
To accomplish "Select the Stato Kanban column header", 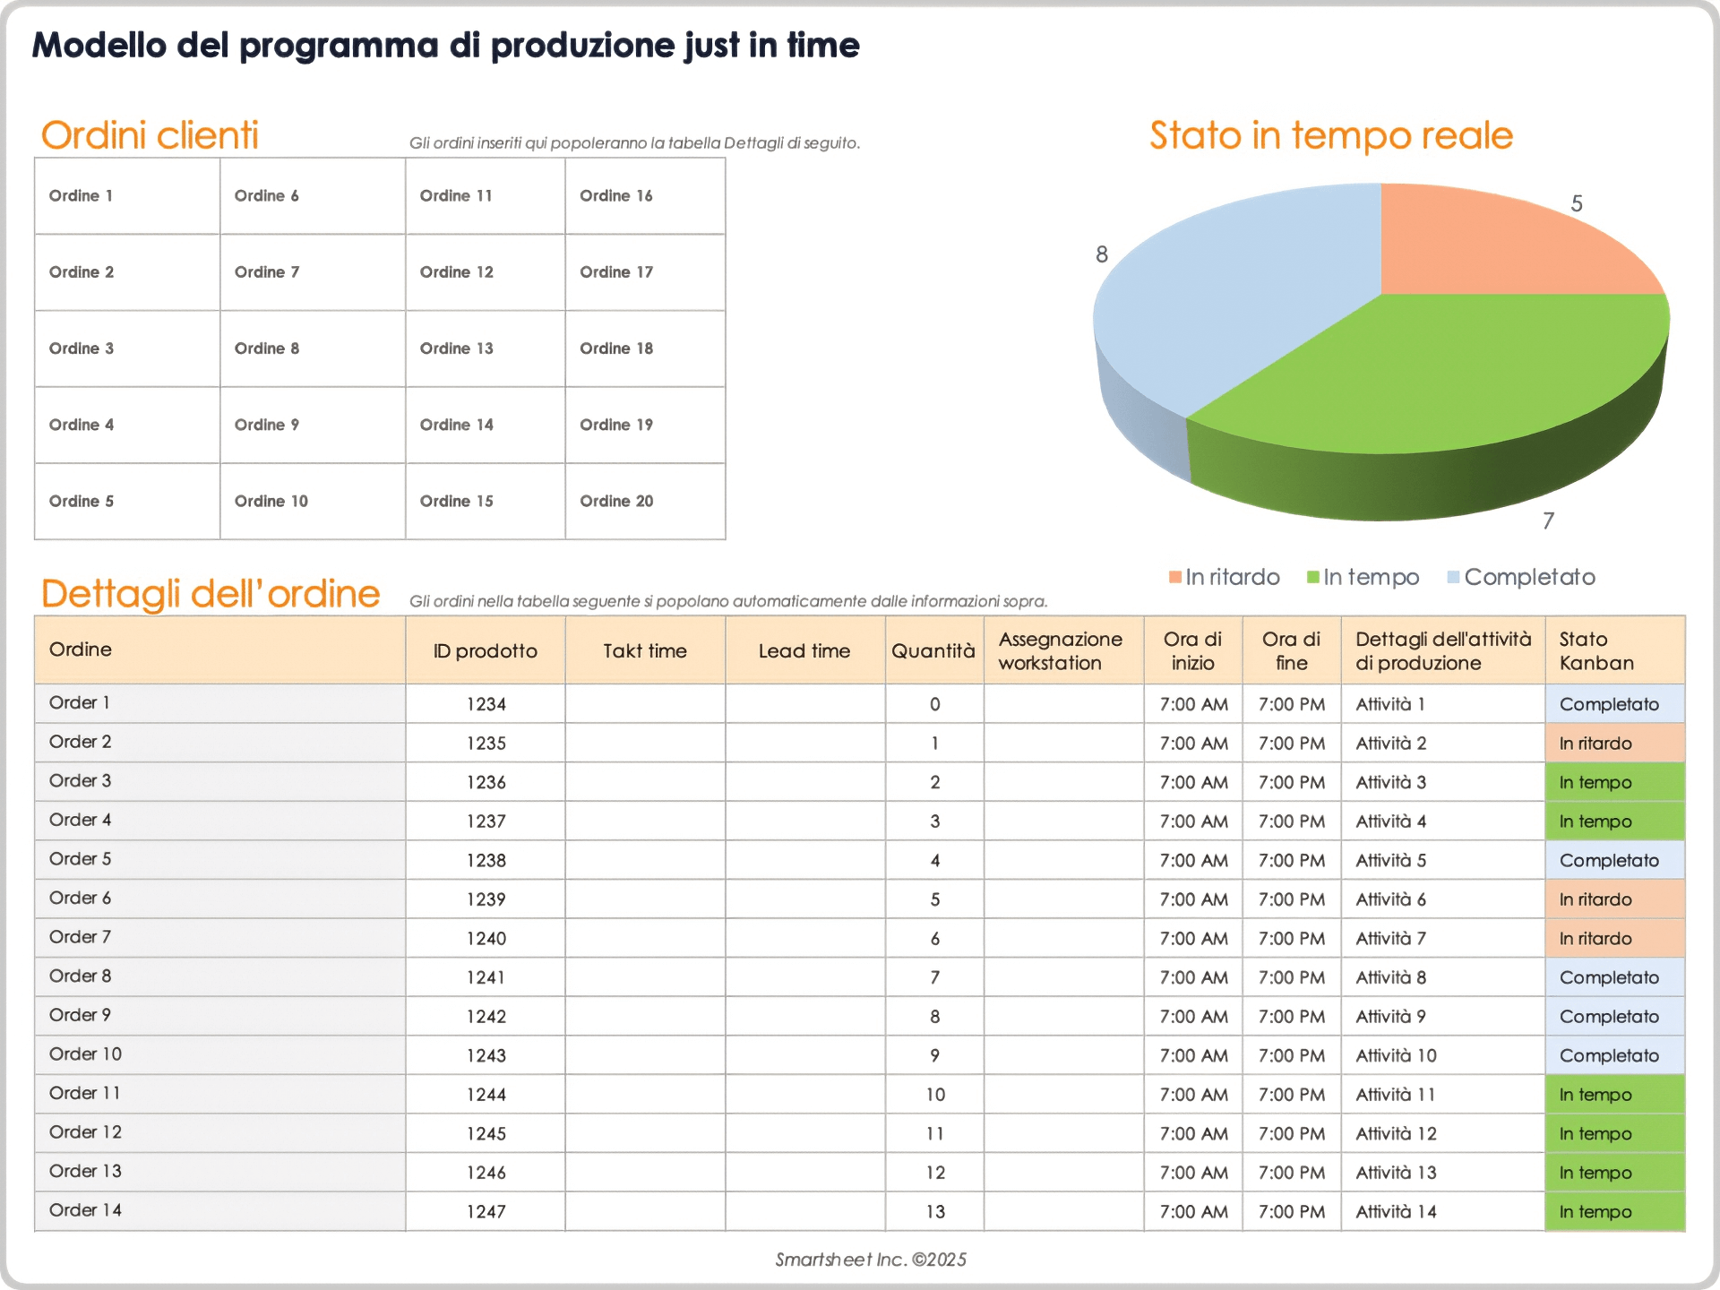I will pyautogui.click(x=1586, y=650).
